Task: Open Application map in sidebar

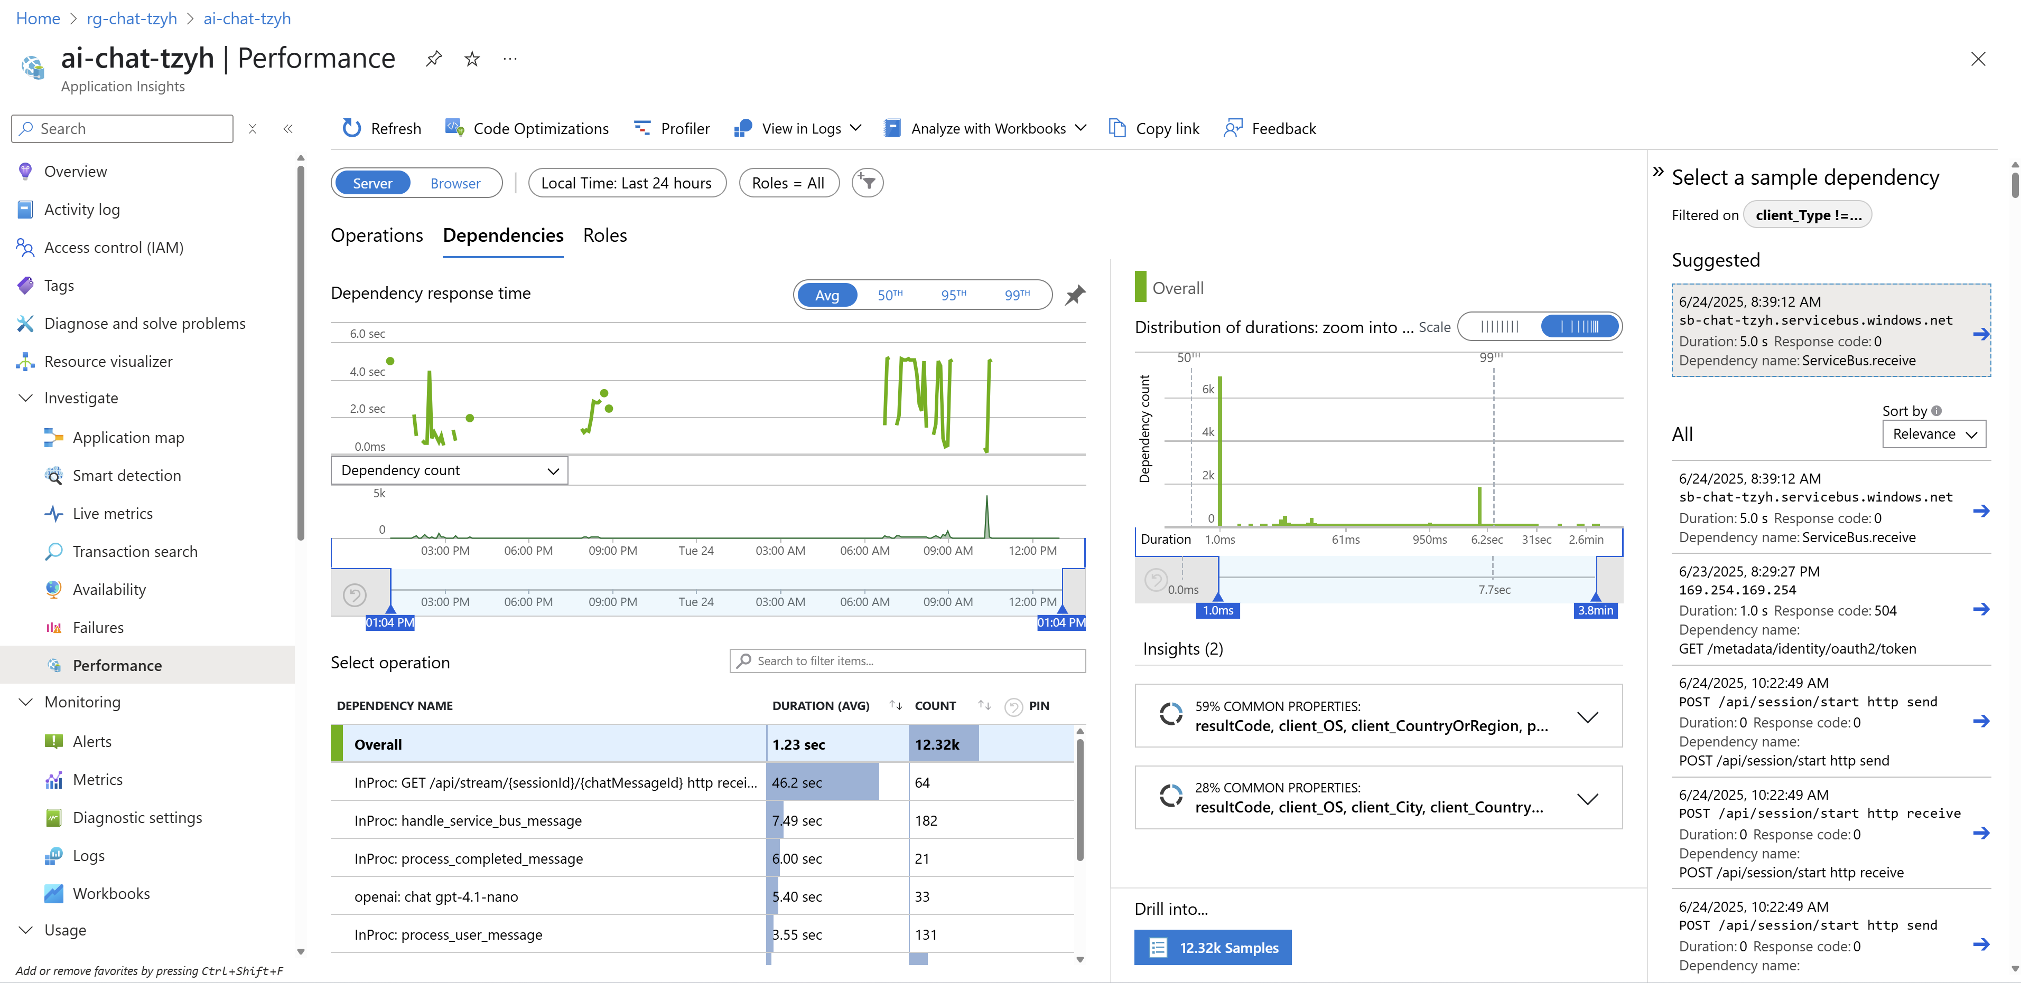Action: [x=128, y=438]
